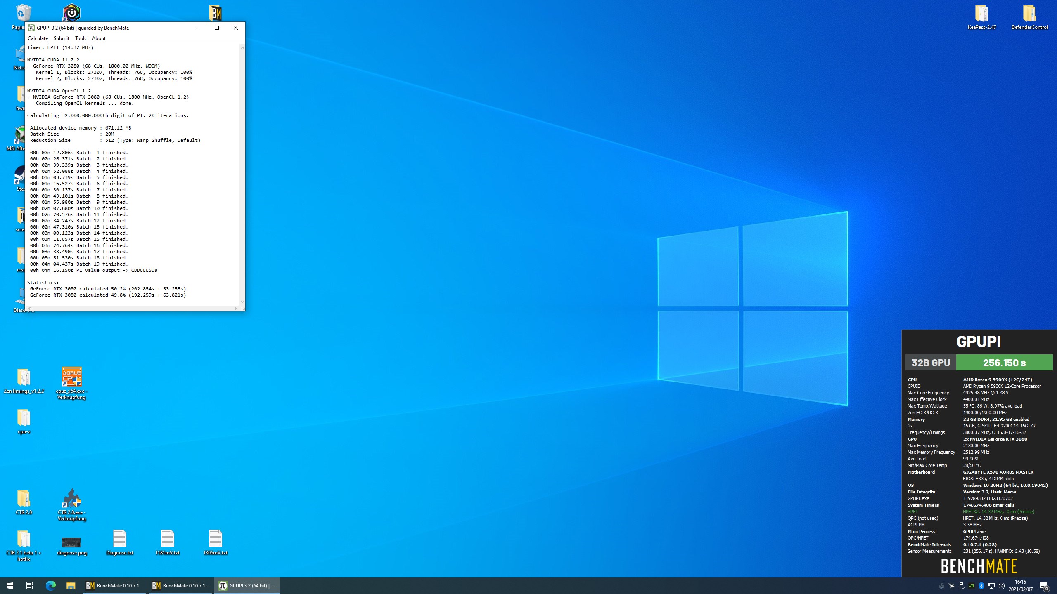Click the 'NVIDIA CUDA 11.0.2' heading line
Image resolution: width=1057 pixels, height=594 pixels.
coord(53,60)
